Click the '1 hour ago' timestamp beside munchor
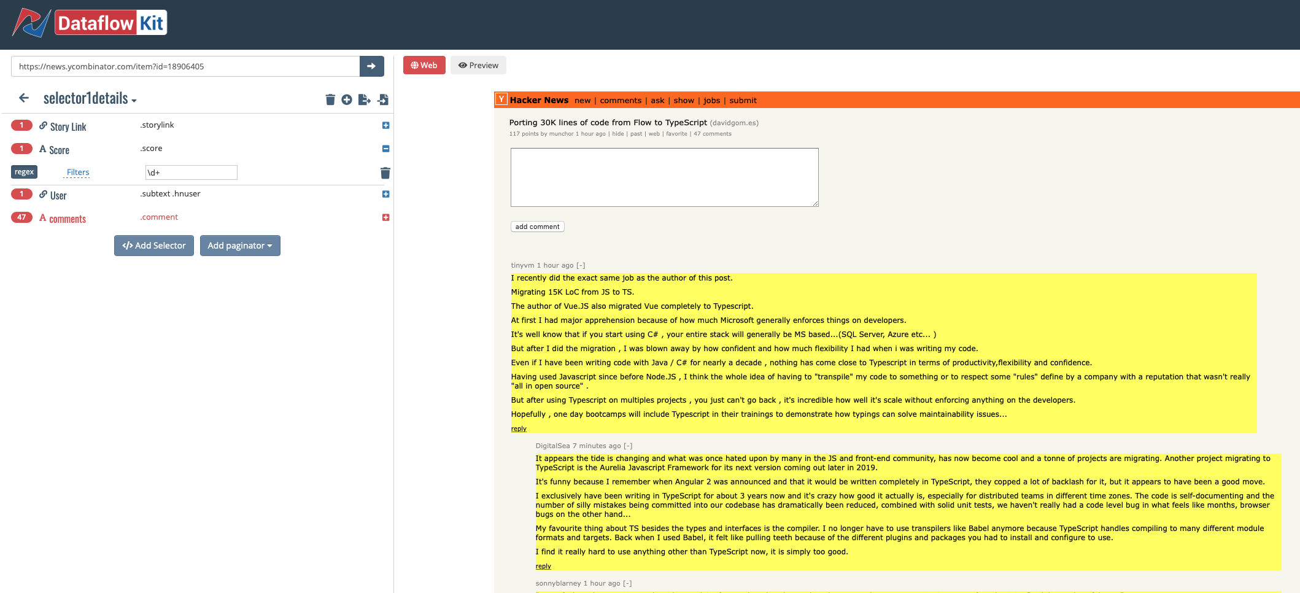Screen dimensions: 1300x593 click(590, 134)
